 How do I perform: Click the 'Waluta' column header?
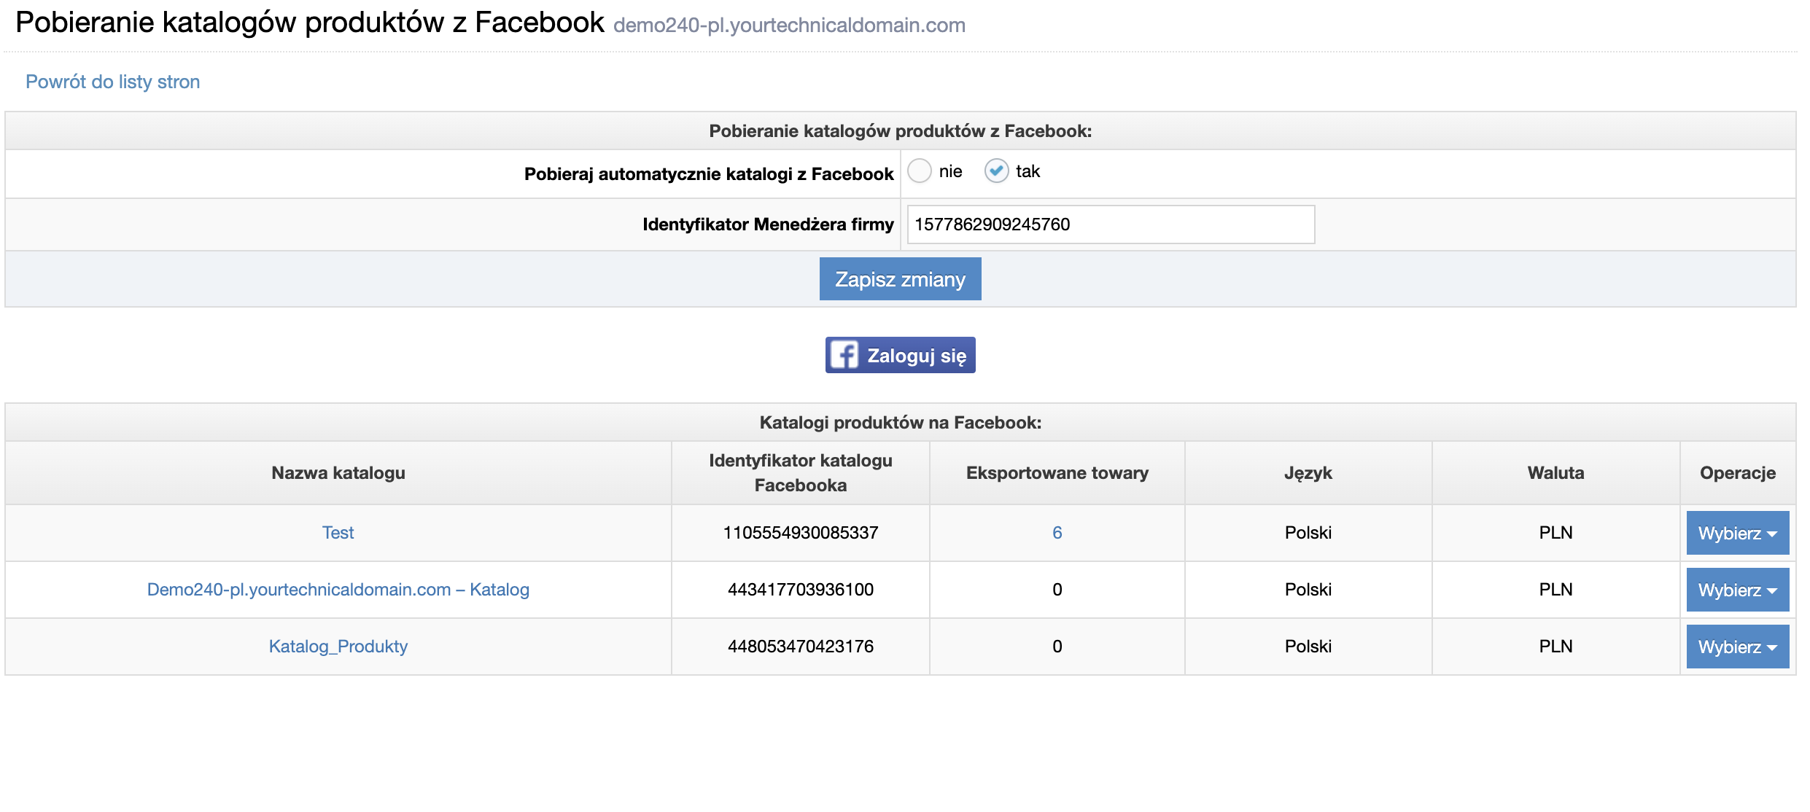(1555, 473)
